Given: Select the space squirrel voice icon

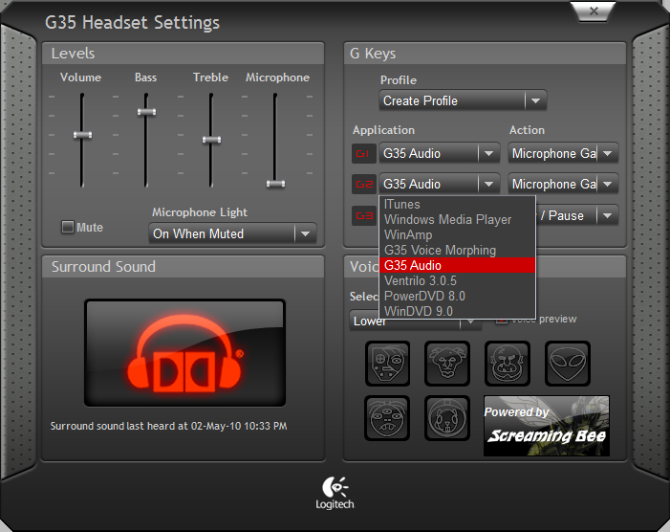Looking at the screenshot, I should pos(447,418).
